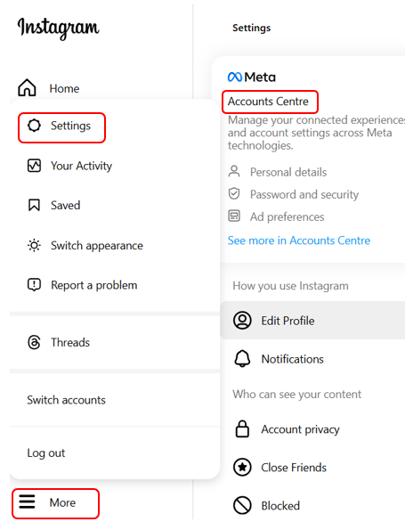
Task: Open Ad preferences
Action: [x=287, y=216]
